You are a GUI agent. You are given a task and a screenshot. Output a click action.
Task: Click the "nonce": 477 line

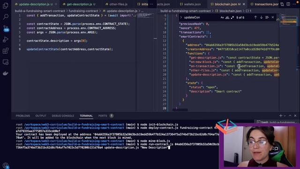point(190,28)
